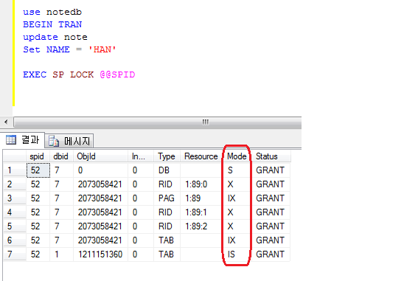Click the 'use notedb' line in editor
404x281 pixels.
point(52,12)
